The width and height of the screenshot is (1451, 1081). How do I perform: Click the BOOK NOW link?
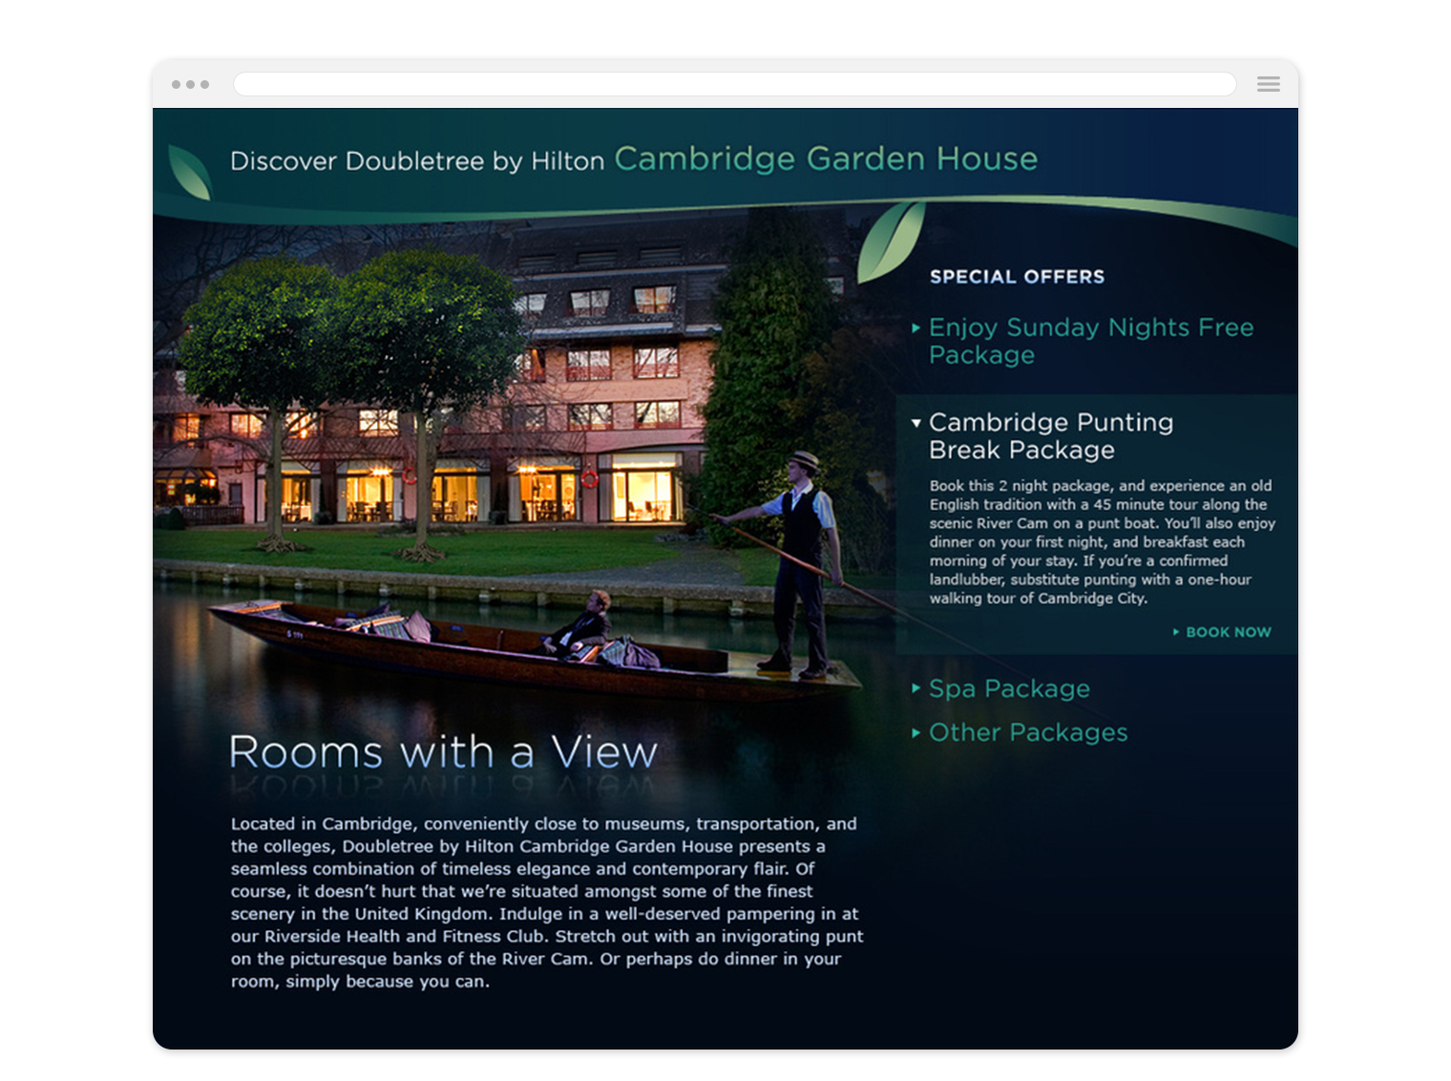point(1229,631)
